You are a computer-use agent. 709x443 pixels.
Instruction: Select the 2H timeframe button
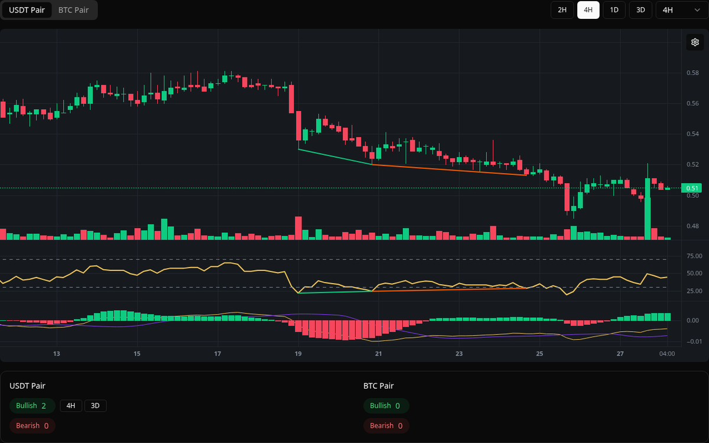(562, 10)
